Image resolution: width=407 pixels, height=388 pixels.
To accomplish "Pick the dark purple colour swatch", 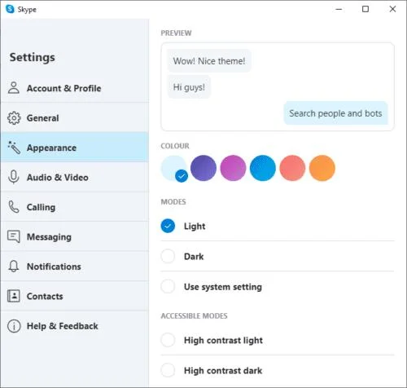I will (x=203, y=168).
